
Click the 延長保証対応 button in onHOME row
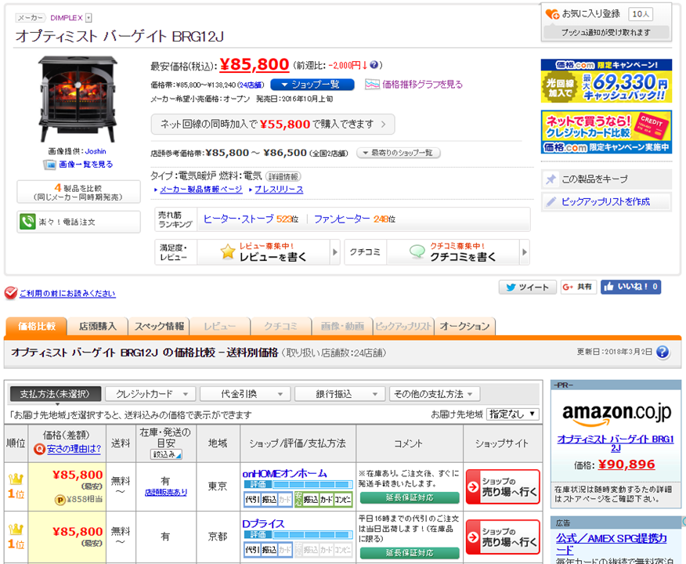click(x=410, y=497)
